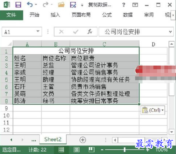Click cell containing 吴萌

tap(27, 94)
